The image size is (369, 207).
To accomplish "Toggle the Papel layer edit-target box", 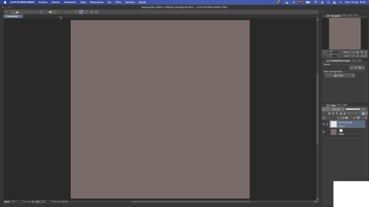I will pyautogui.click(x=327, y=132).
